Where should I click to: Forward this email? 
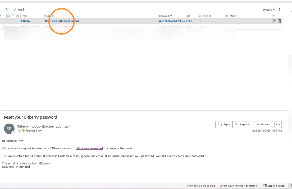[263, 124]
